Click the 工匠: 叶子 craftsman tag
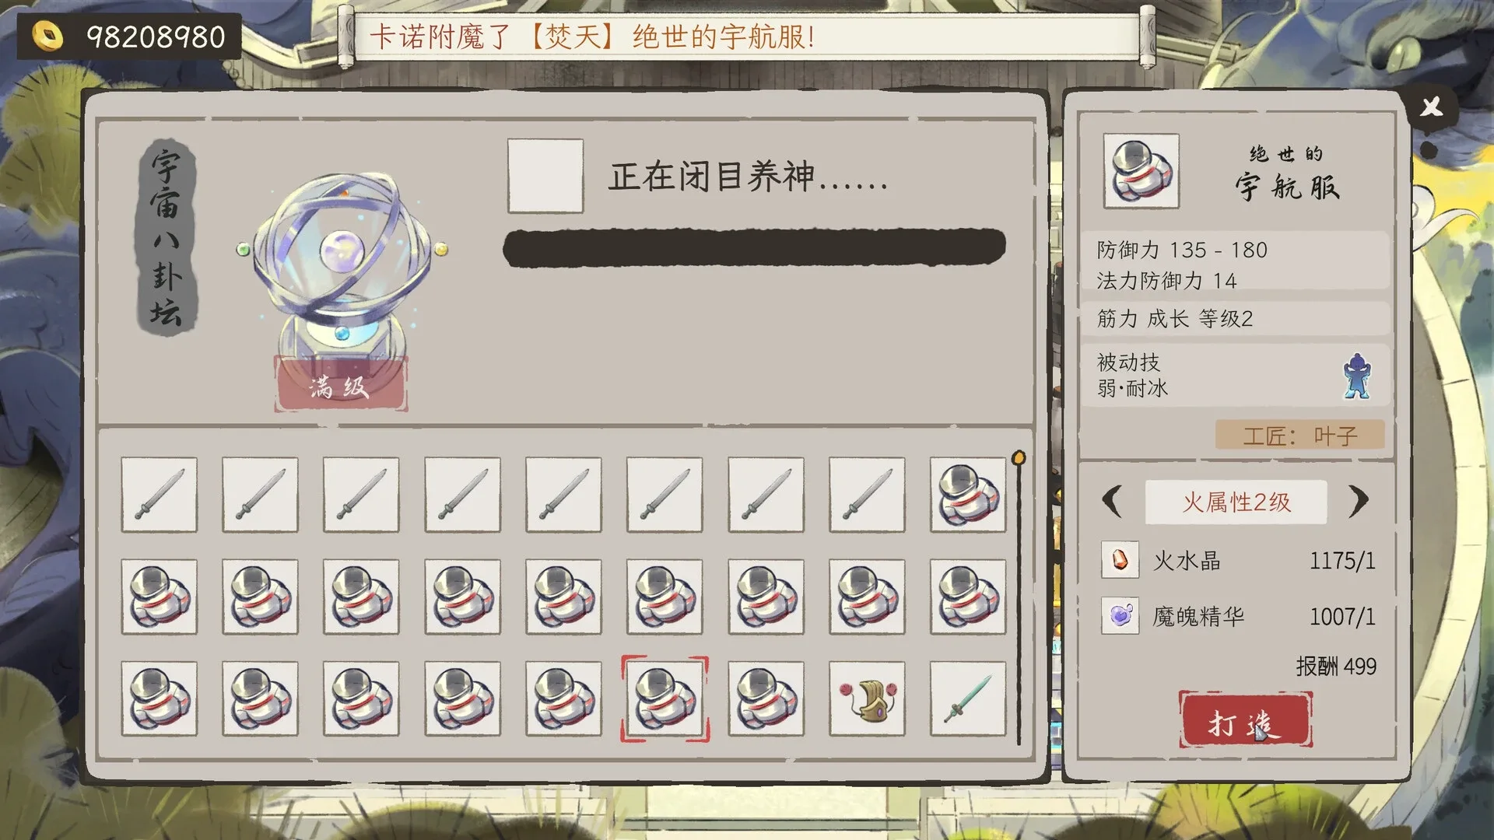This screenshot has width=1494, height=840. tap(1299, 435)
